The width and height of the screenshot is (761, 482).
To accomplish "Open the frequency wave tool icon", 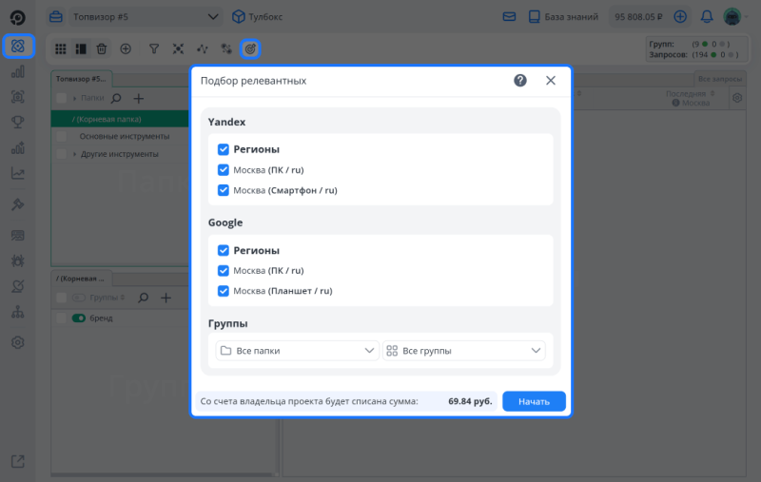I will tap(203, 49).
